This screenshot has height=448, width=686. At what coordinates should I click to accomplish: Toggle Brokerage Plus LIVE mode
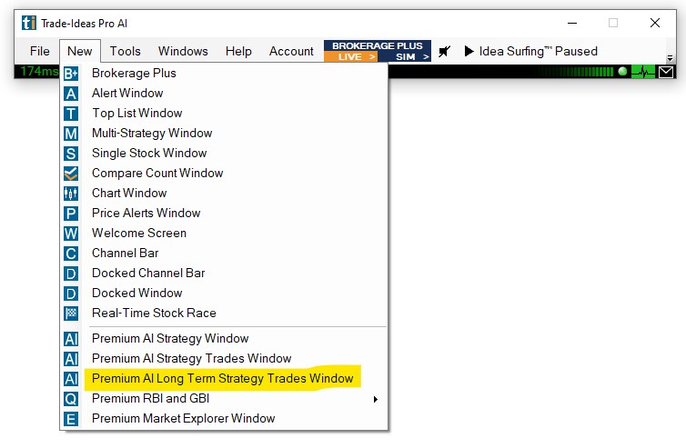tap(350, 56)
